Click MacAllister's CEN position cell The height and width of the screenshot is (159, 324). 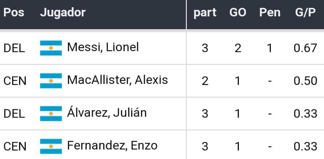coord(15,81)
